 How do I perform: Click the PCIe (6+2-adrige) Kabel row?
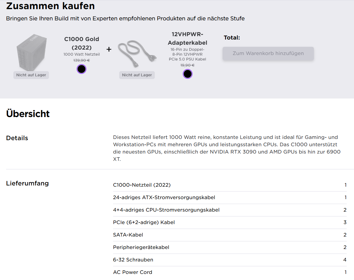[x=230, y=223]
